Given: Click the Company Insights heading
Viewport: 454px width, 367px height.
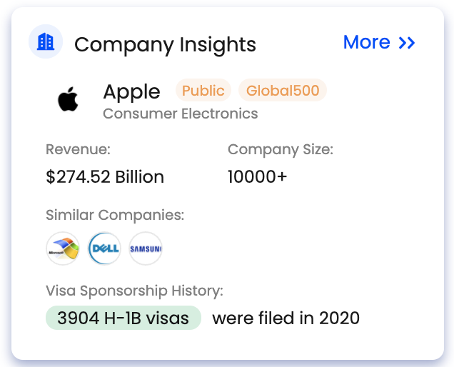Looking at the screenshot, I should tap(165, 44).
